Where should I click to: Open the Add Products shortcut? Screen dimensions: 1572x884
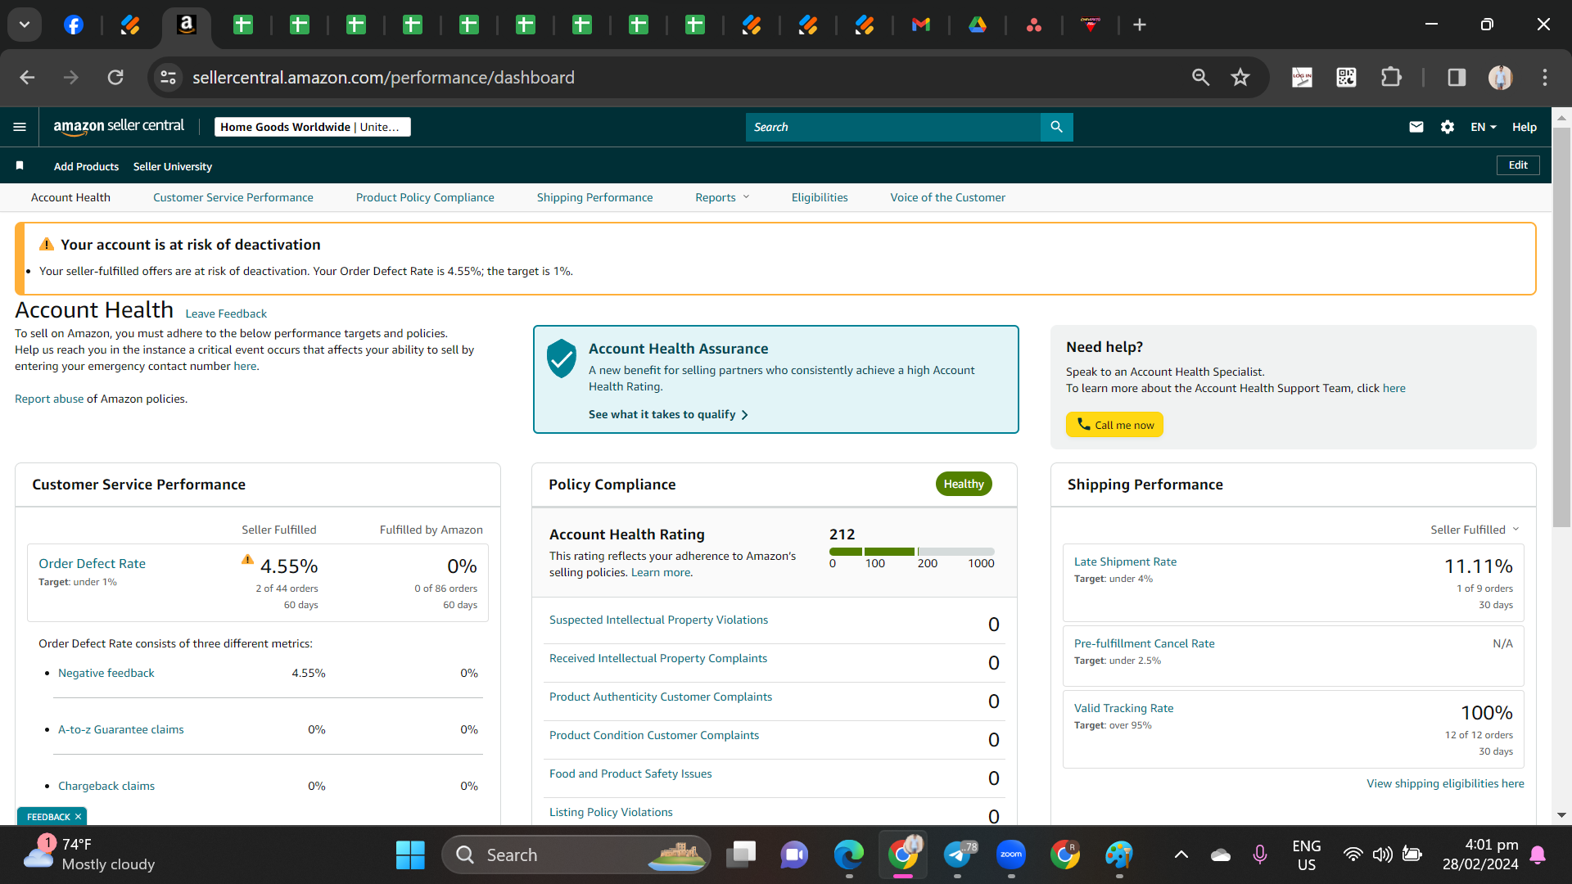(x=86, y=166)
